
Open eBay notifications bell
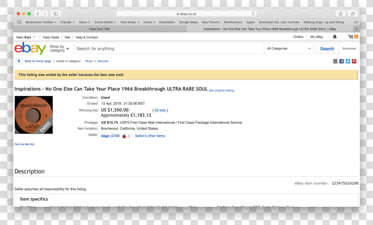tap(335, 36)
